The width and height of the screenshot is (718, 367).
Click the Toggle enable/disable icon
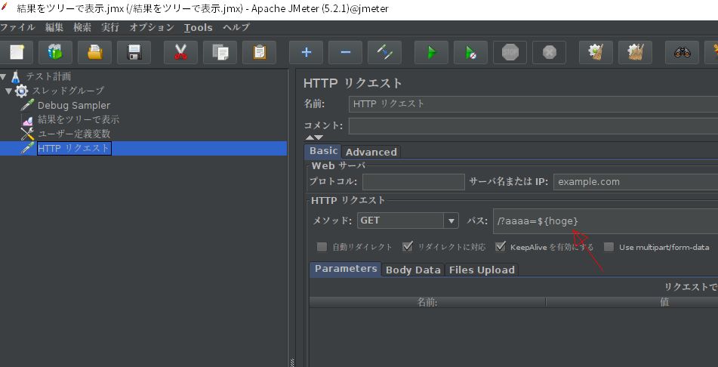384,52
